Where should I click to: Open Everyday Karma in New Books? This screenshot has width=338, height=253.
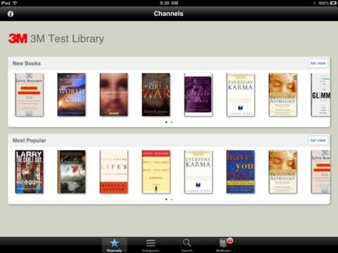click(x=241, y=95)
